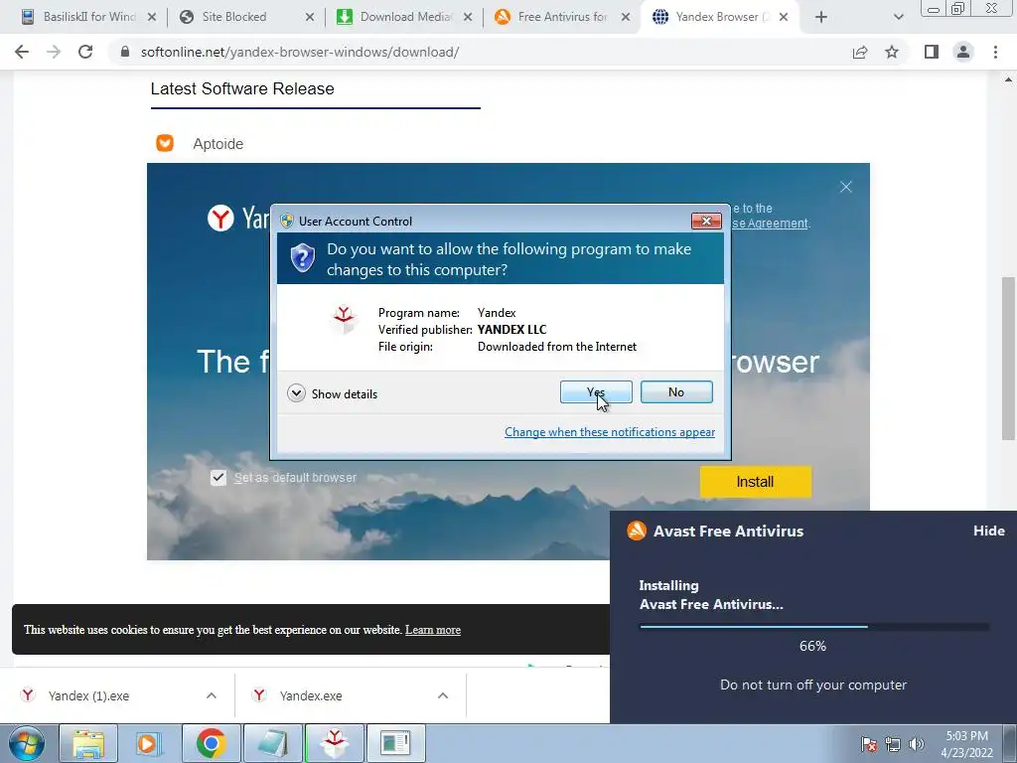Click the yellow Install button
The image size is (1017, 763).
pos(755,482)
